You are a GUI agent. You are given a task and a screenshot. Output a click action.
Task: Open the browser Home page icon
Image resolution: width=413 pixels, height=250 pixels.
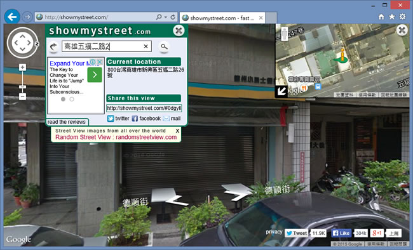tap(381, 17)
